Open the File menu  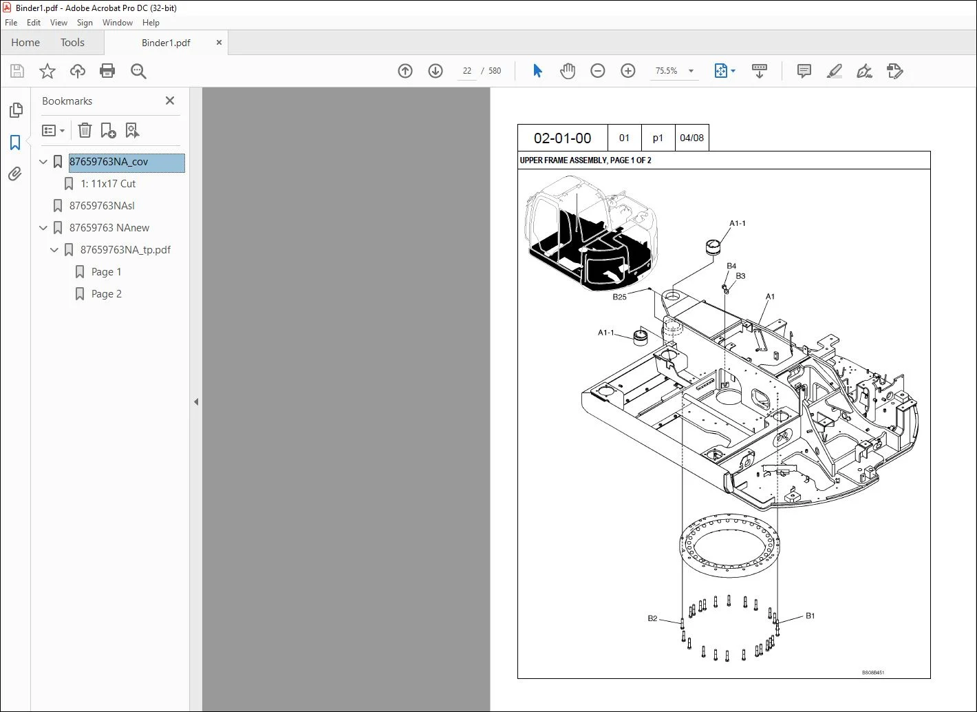tap(11, 23)
